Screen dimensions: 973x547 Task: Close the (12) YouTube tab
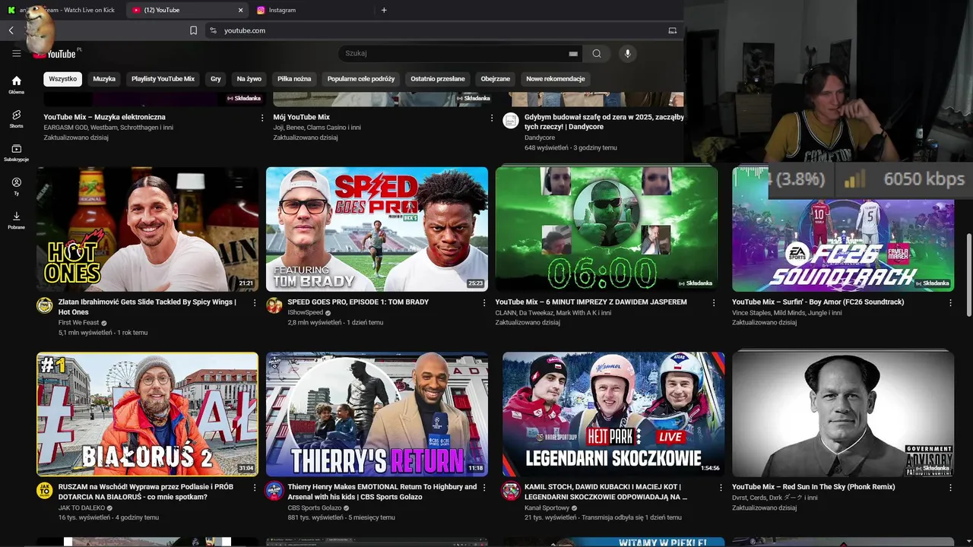tap(241, 10)
